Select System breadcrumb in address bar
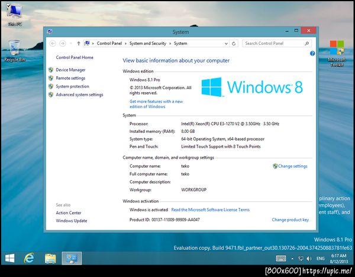The width and height of the screenshot is (355, 277). pos(180,43)
